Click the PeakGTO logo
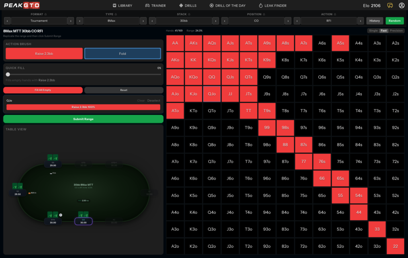Screen dimensions: 408x258 tap(22, 5)
